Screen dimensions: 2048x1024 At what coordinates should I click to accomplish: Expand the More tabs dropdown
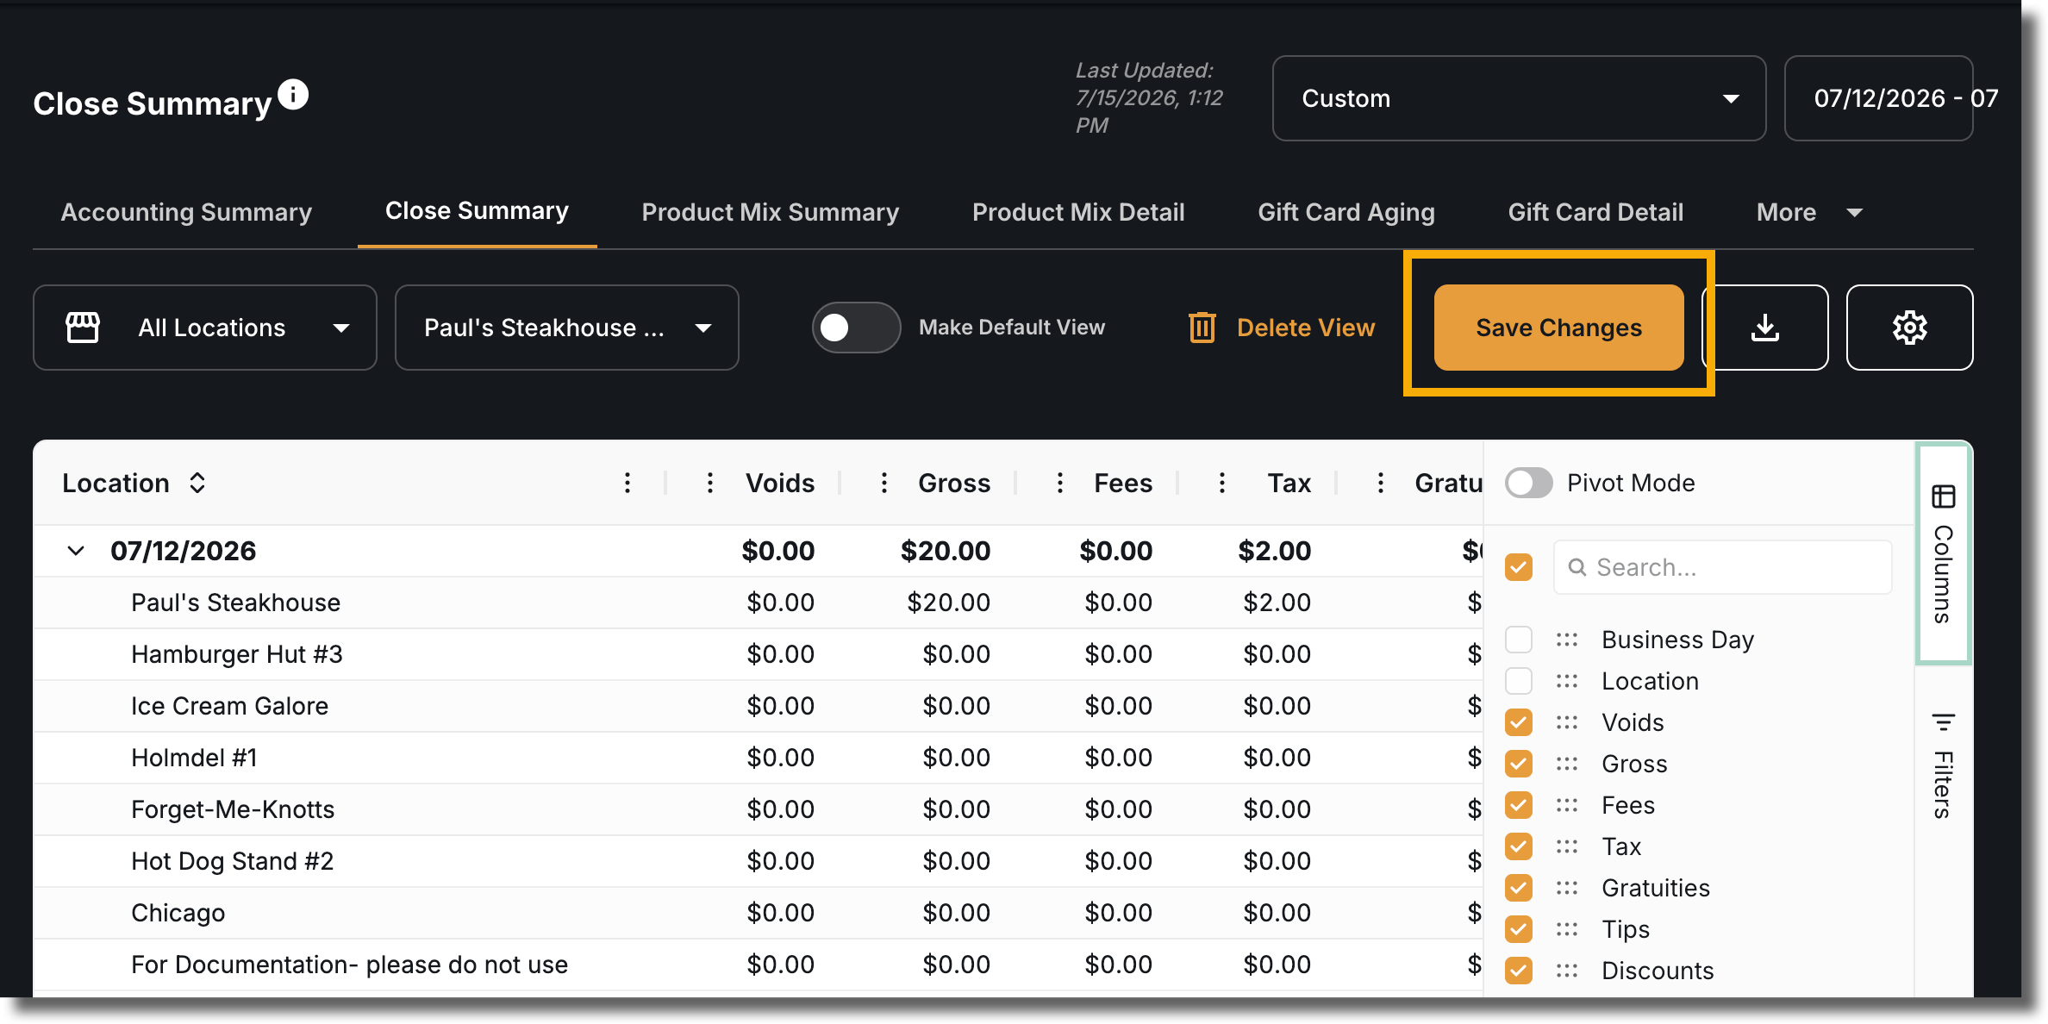pyautogui.click(x=1809, y=212)
